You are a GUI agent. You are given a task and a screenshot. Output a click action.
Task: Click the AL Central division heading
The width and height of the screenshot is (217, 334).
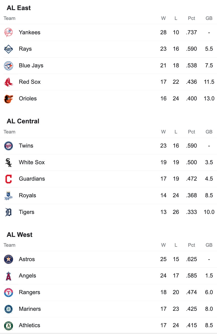[x=23, y=121]
